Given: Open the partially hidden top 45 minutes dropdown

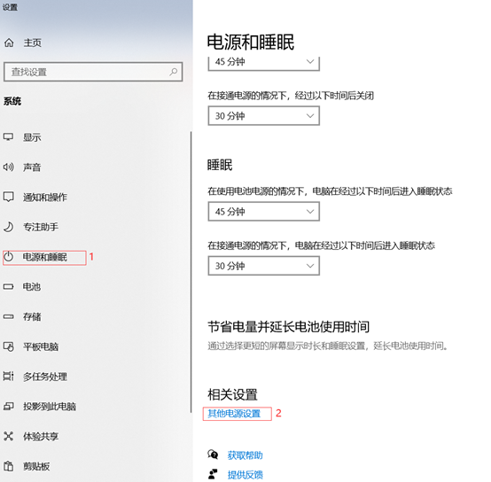Looking at the screenshot, I should click(x=263, y=64).
